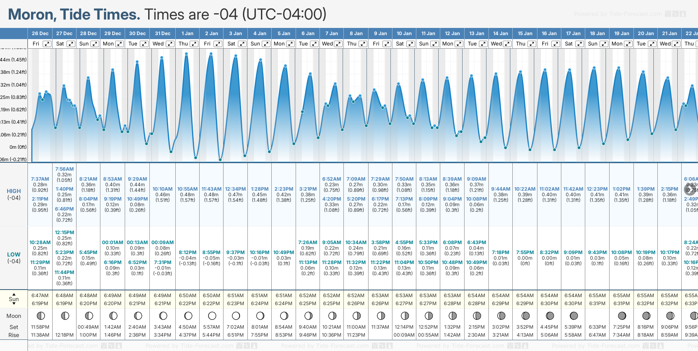Click the highest tide peak marker on 1 Jan
Screen dimensions: 698x351
186,54
